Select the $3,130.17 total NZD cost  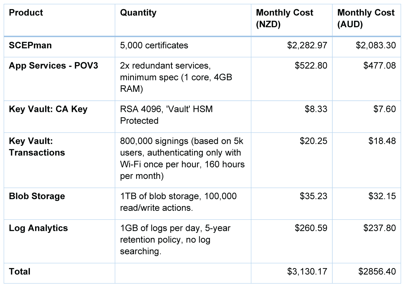307,271
